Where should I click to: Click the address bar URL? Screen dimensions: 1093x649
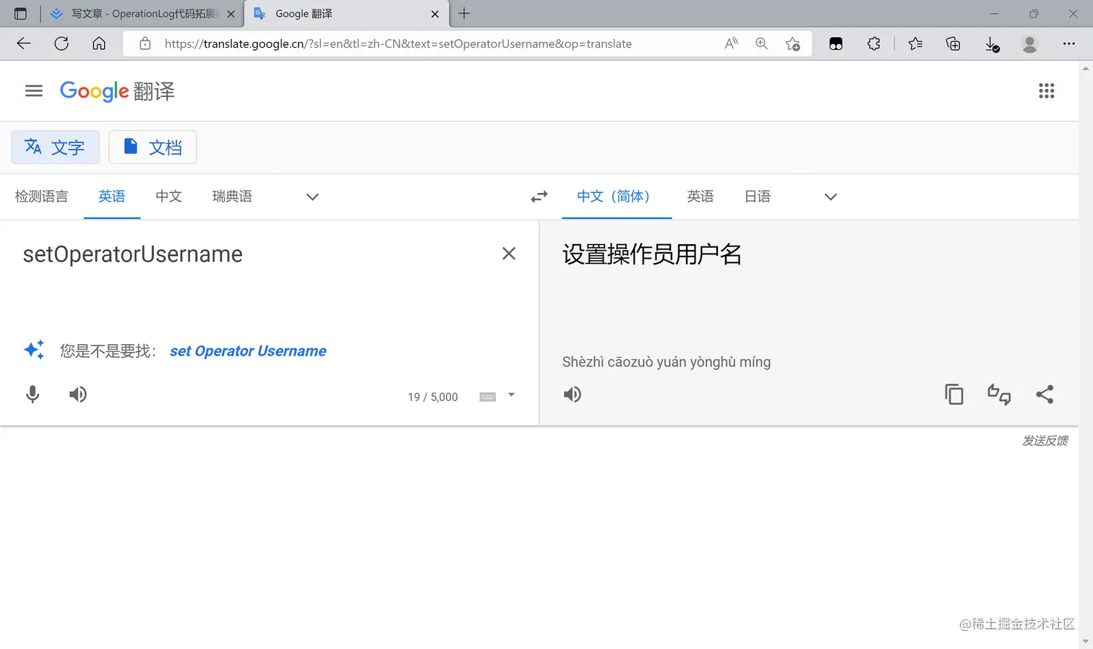point(398,44)
